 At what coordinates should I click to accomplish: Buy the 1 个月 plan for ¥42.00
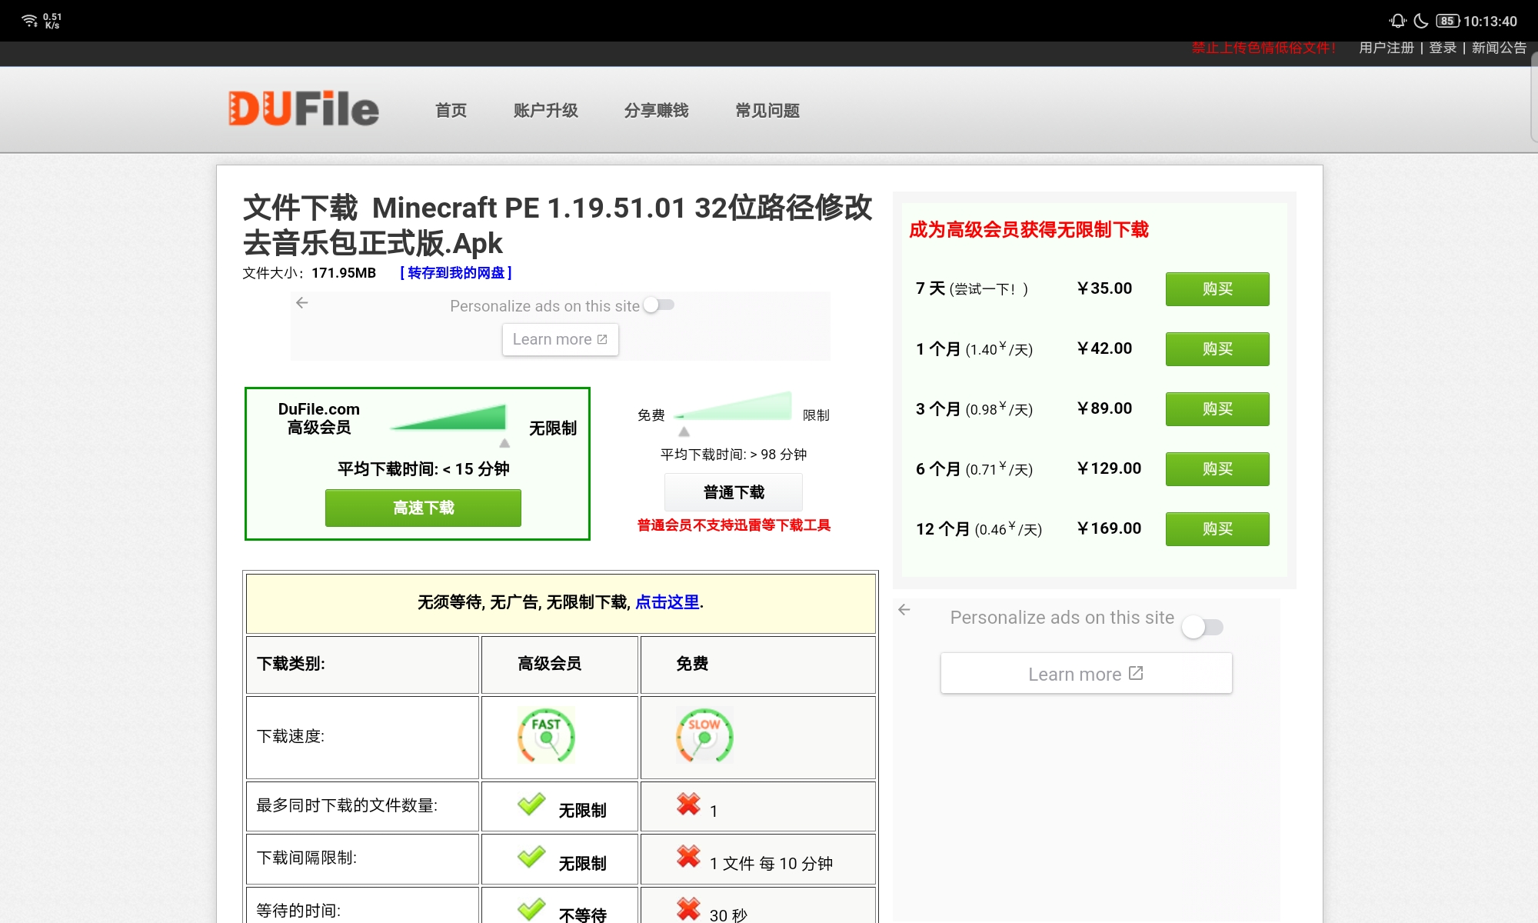pos(1217,349)
